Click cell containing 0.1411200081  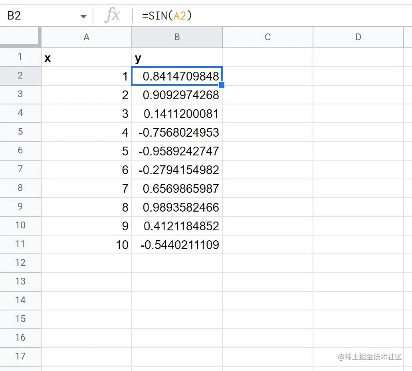pyautogui.click(x=177, y=113)
